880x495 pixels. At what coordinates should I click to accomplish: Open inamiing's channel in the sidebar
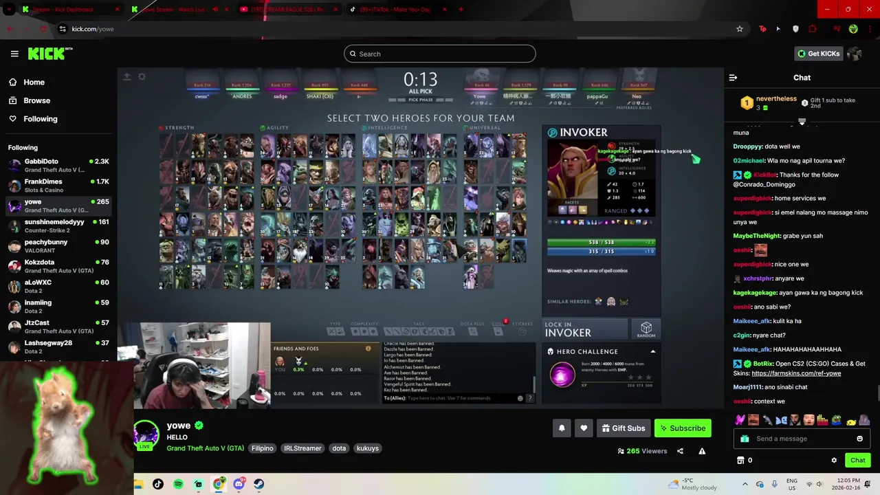click(x=58, y=307)
